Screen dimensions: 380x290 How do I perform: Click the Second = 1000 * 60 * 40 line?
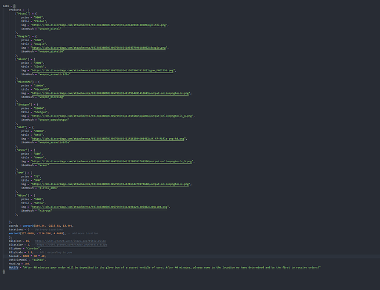click(27, 256)
